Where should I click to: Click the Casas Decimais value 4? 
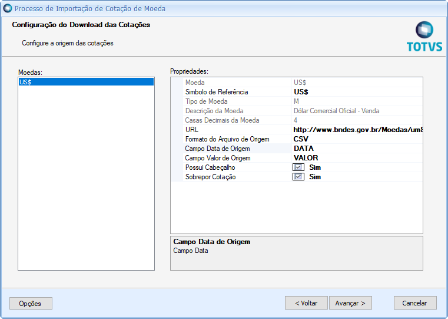[x=296, y=120]
